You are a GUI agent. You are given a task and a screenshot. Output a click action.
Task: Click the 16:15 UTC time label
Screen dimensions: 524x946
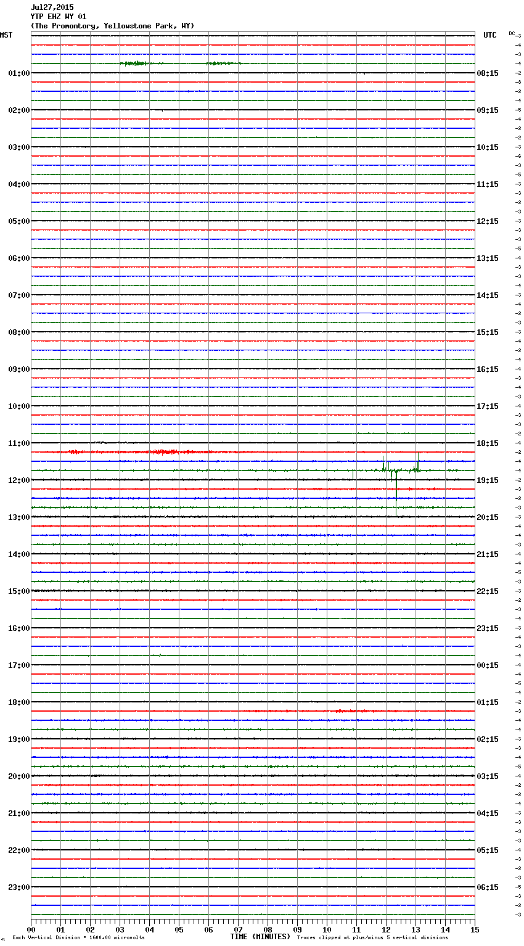tap(488, 369)
